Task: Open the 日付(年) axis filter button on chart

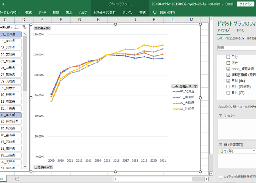Action: coord(43,167)
